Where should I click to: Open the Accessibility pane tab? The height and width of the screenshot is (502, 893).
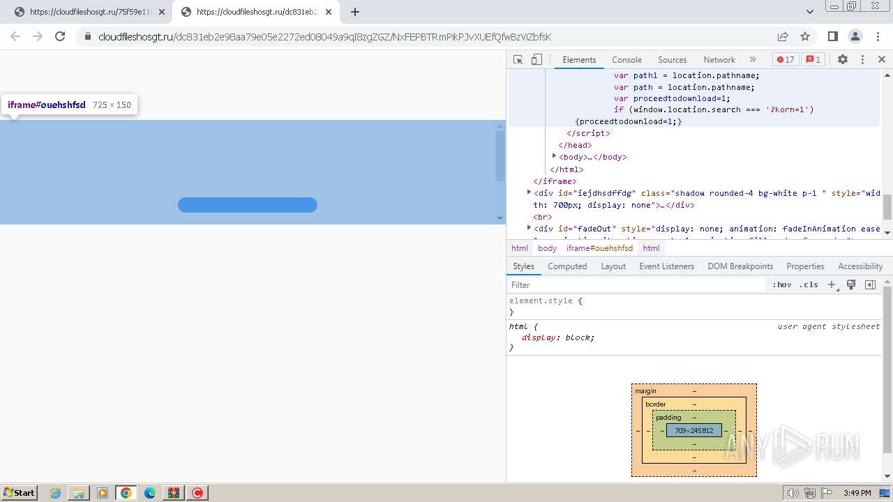point(860,266)
